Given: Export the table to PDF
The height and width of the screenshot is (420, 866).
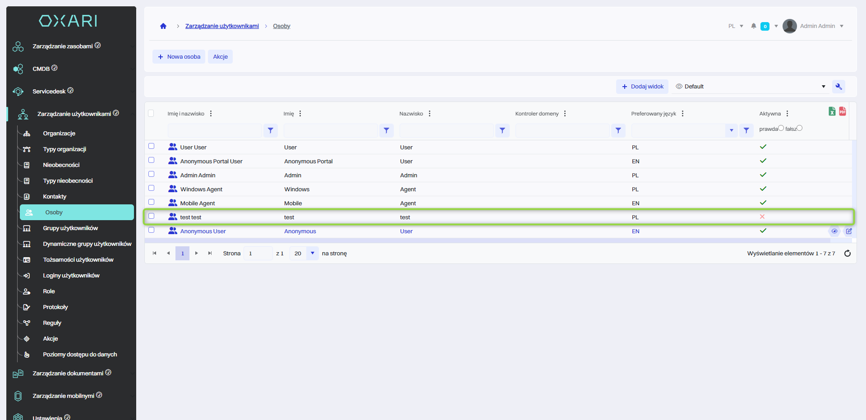Looking at the screenshot, I should click(842, 111).
